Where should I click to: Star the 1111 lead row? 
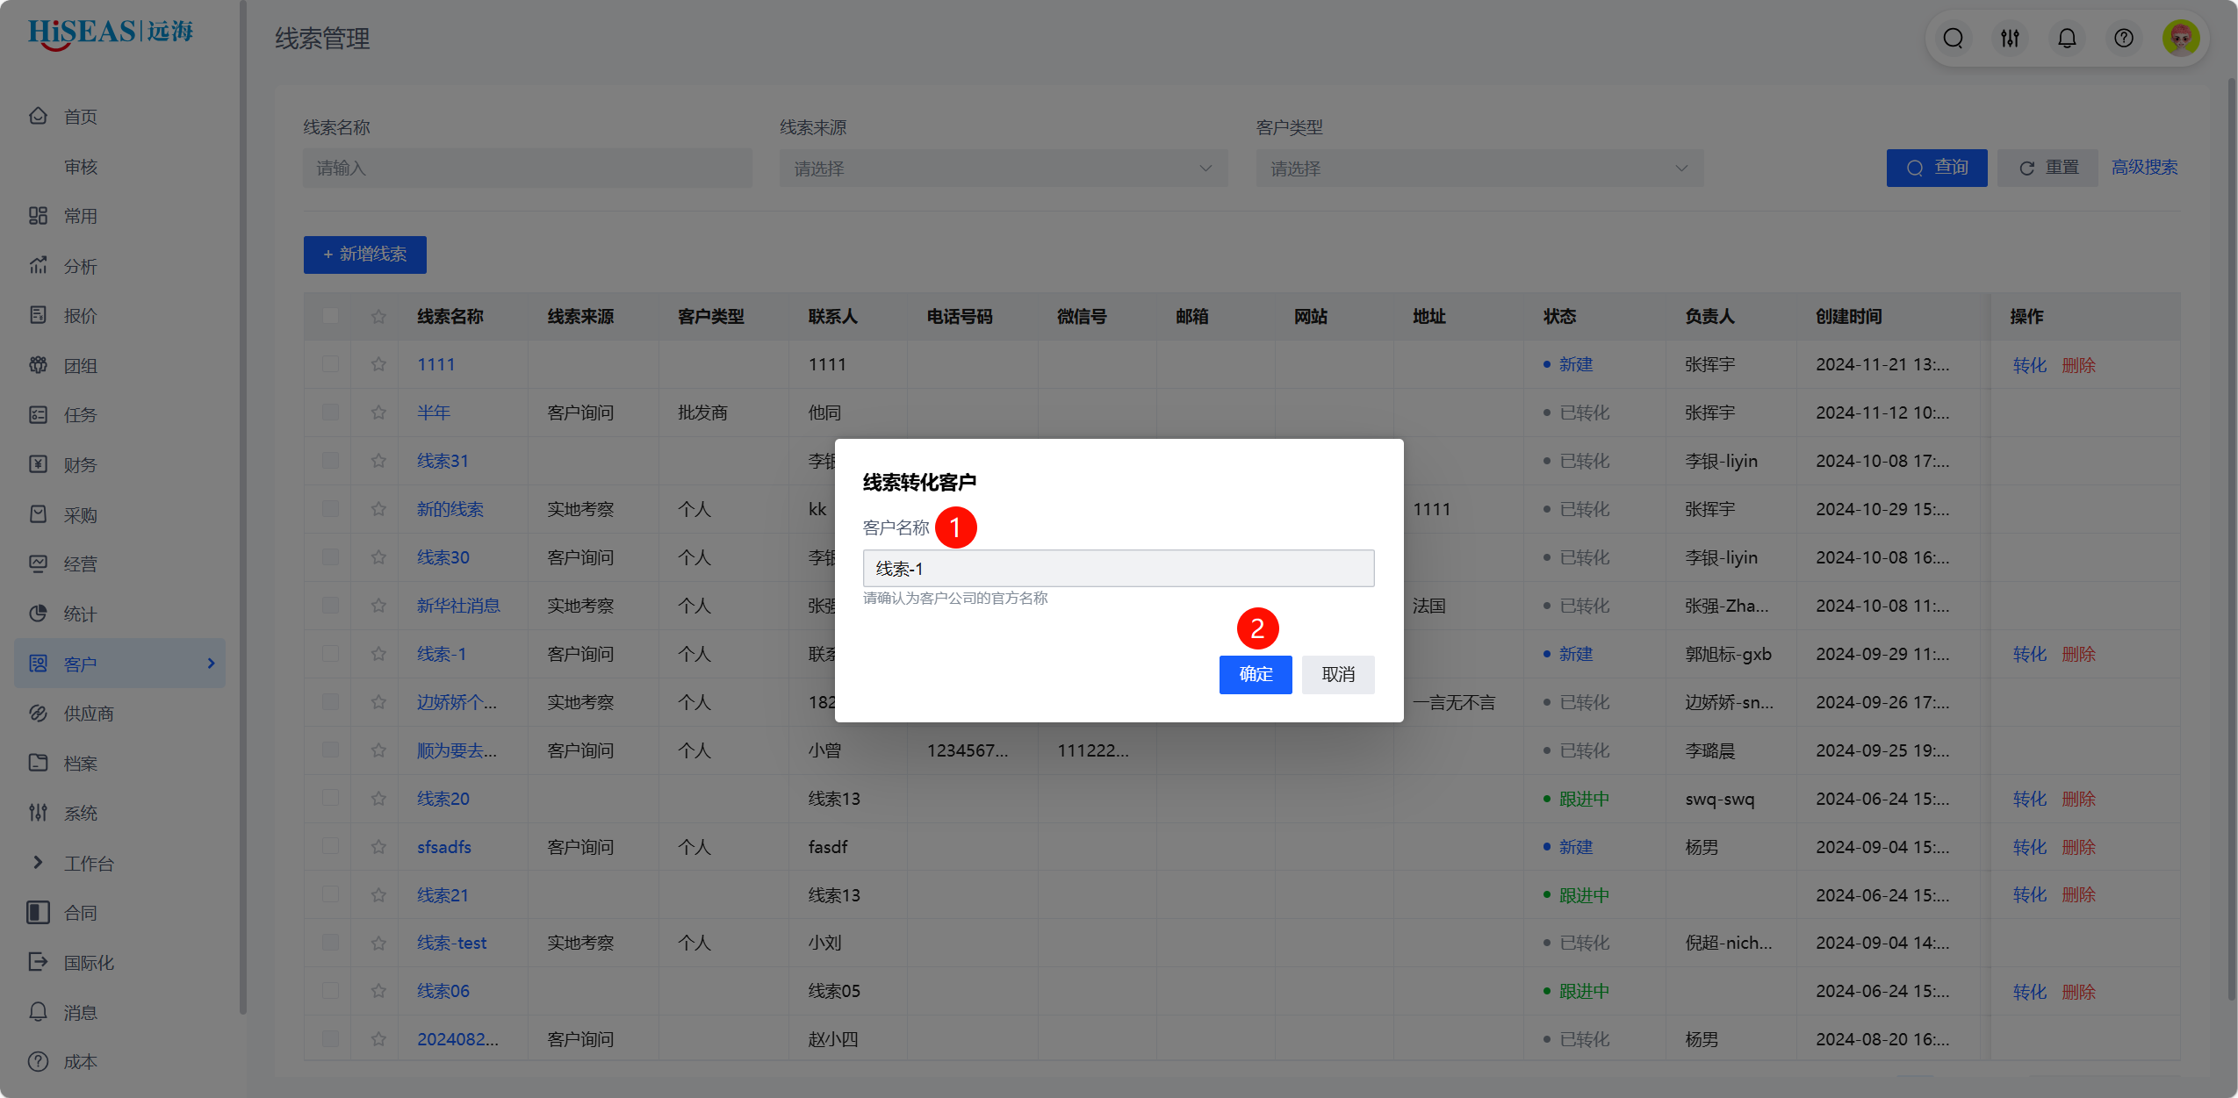pyautogui.click(x=378, y=364)
